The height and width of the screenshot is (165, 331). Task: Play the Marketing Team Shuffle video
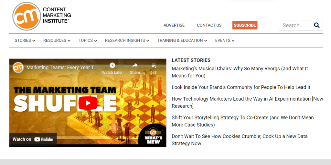coord(88,103)
